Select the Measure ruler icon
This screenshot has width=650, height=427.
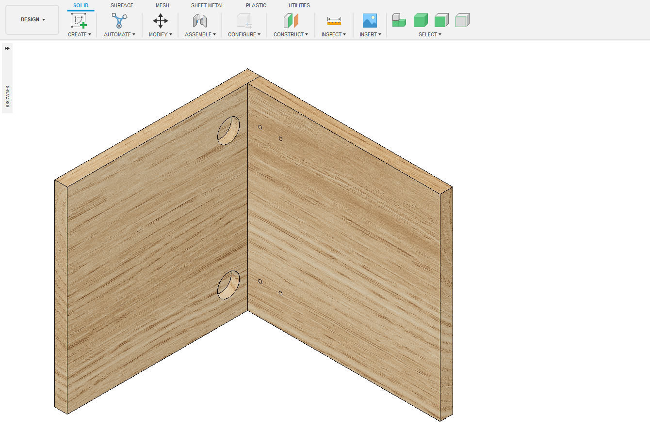pos(334,20)
